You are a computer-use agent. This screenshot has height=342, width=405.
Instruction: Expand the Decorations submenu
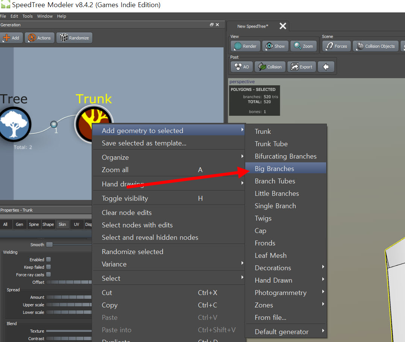pyautogui.click(x=286, y=268)
